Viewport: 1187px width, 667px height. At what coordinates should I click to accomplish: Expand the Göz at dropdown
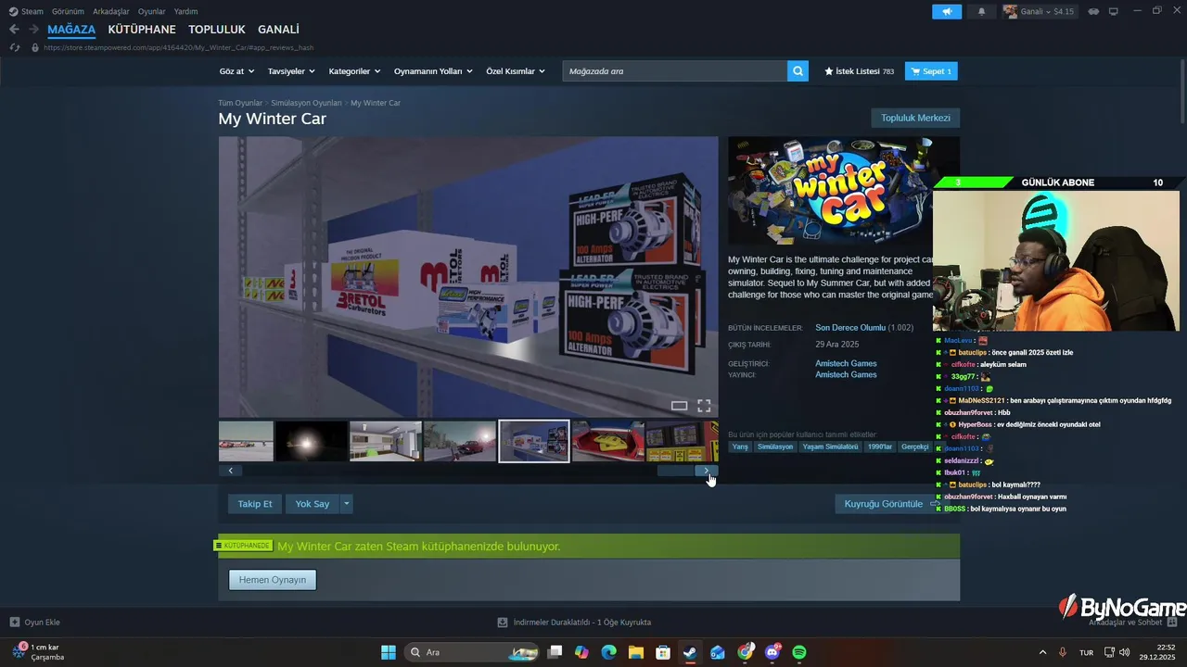(x=236, y=71)
